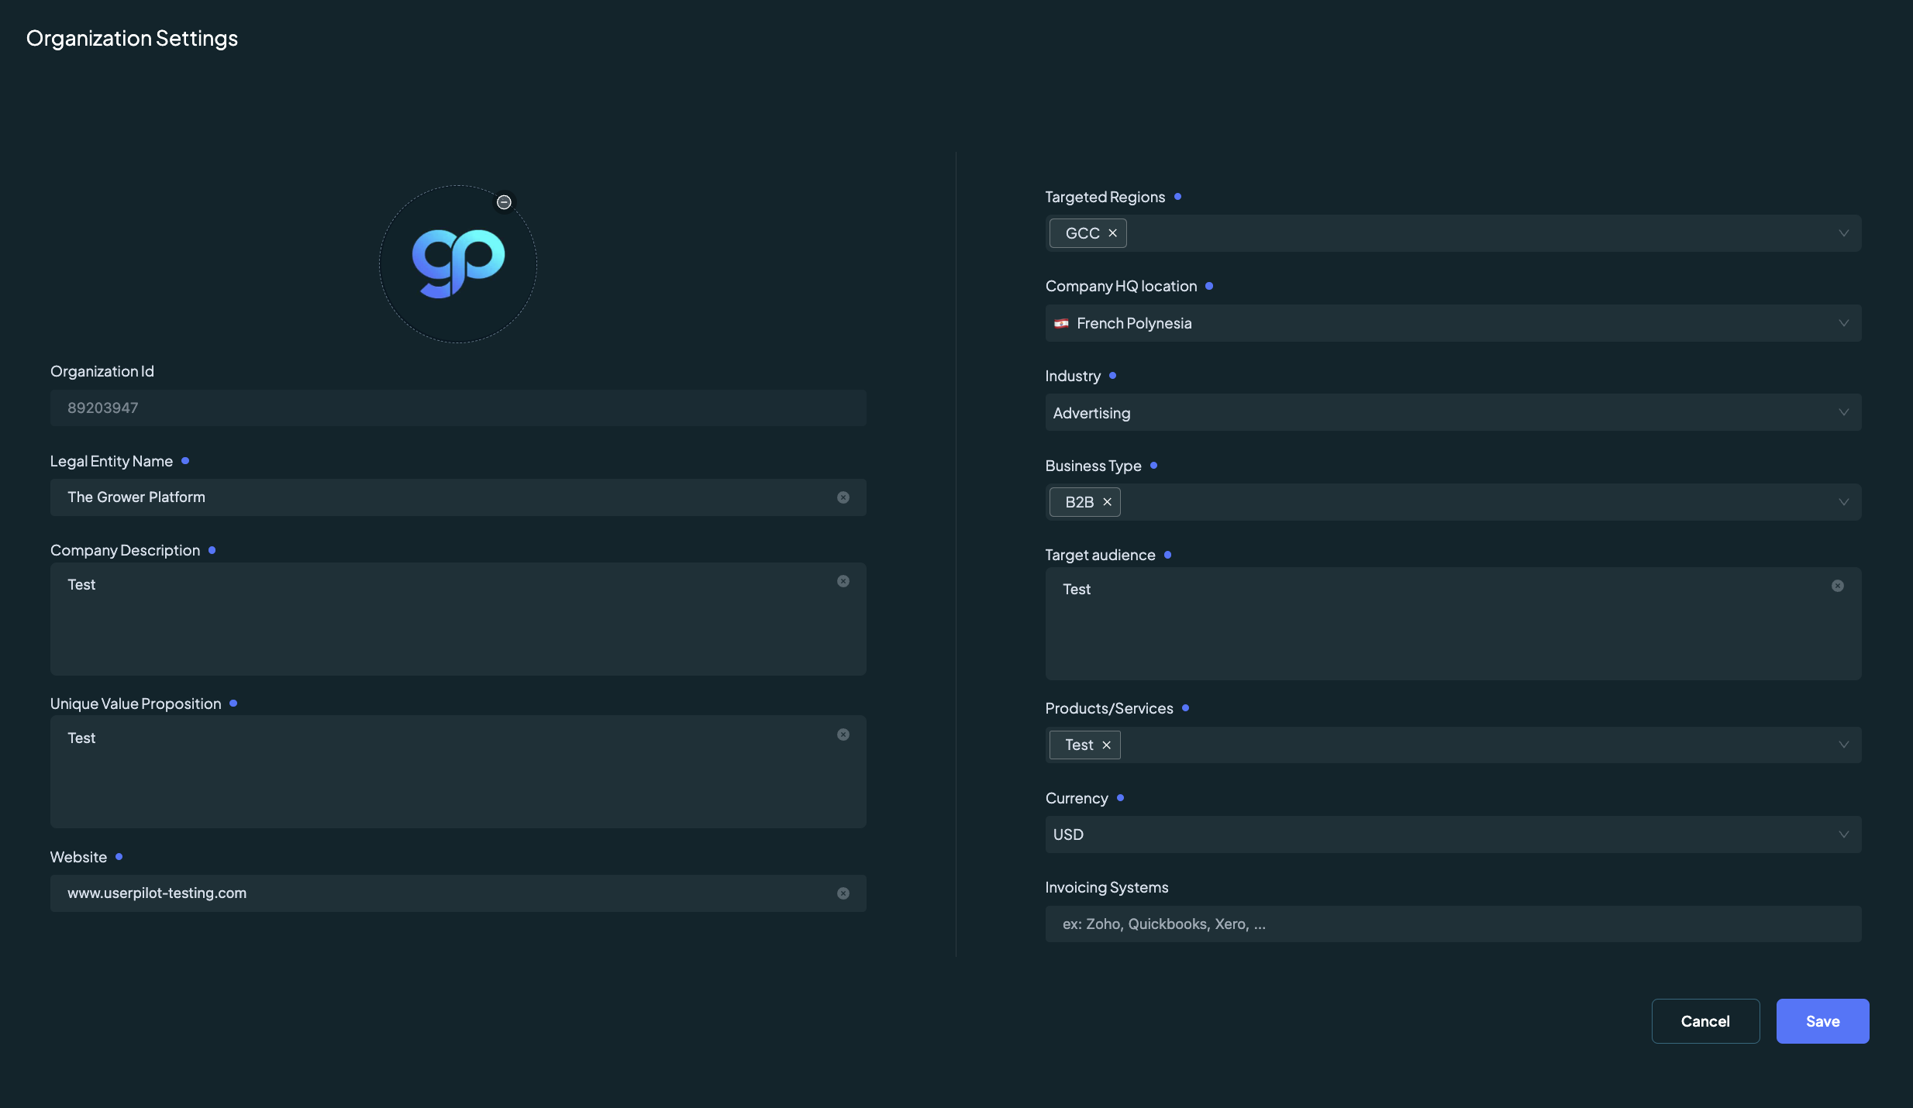The width and height of the screenshot is (1913, 1108).
Task: Remove the GCC region tag
Action: pos(1112,233)
